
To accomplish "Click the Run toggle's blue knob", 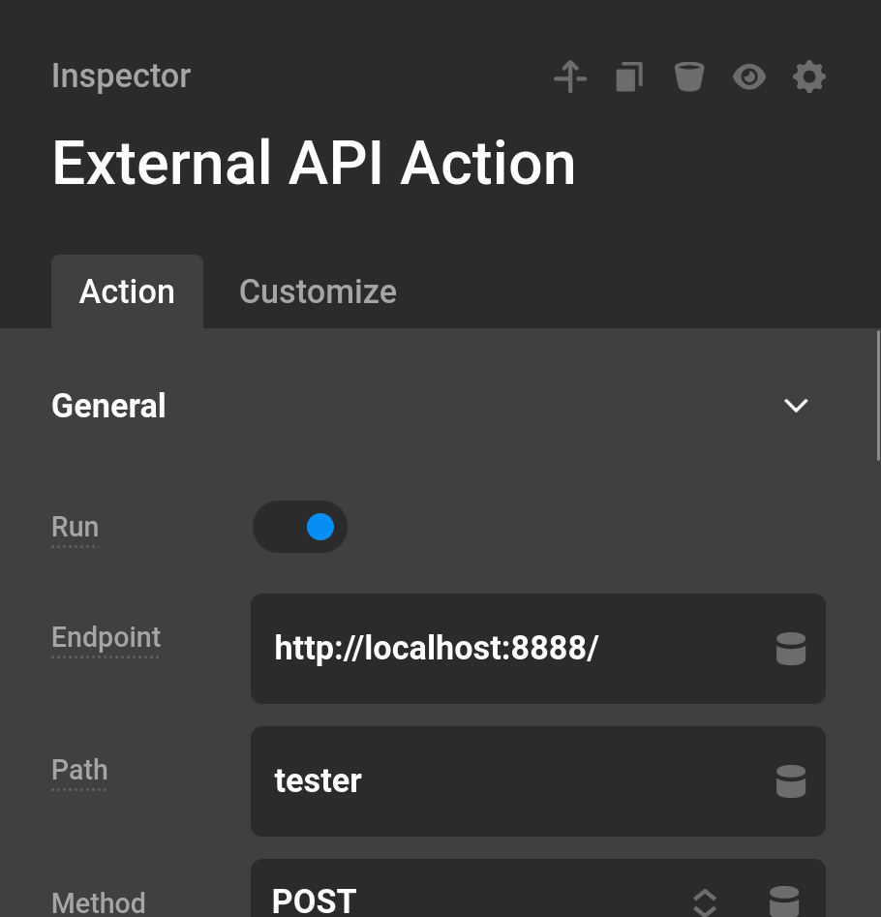I will tap(319, 527).
